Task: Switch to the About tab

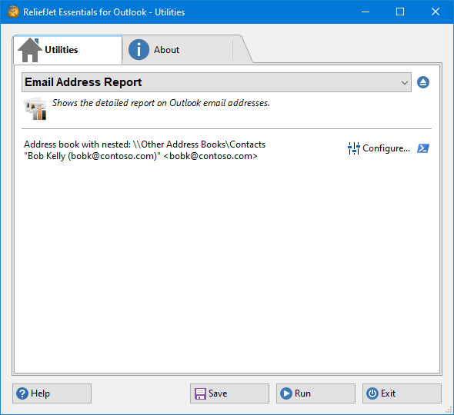Action: point(177,50)
